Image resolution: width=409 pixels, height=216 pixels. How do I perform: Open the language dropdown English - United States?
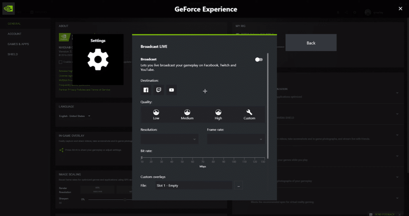(75, 116)
